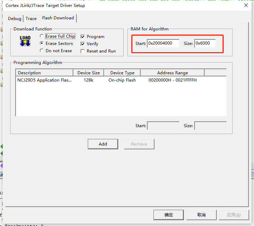Click the Programming Algorithm Start field
This screenshot has width=254, height=226.
click(163, 126)
